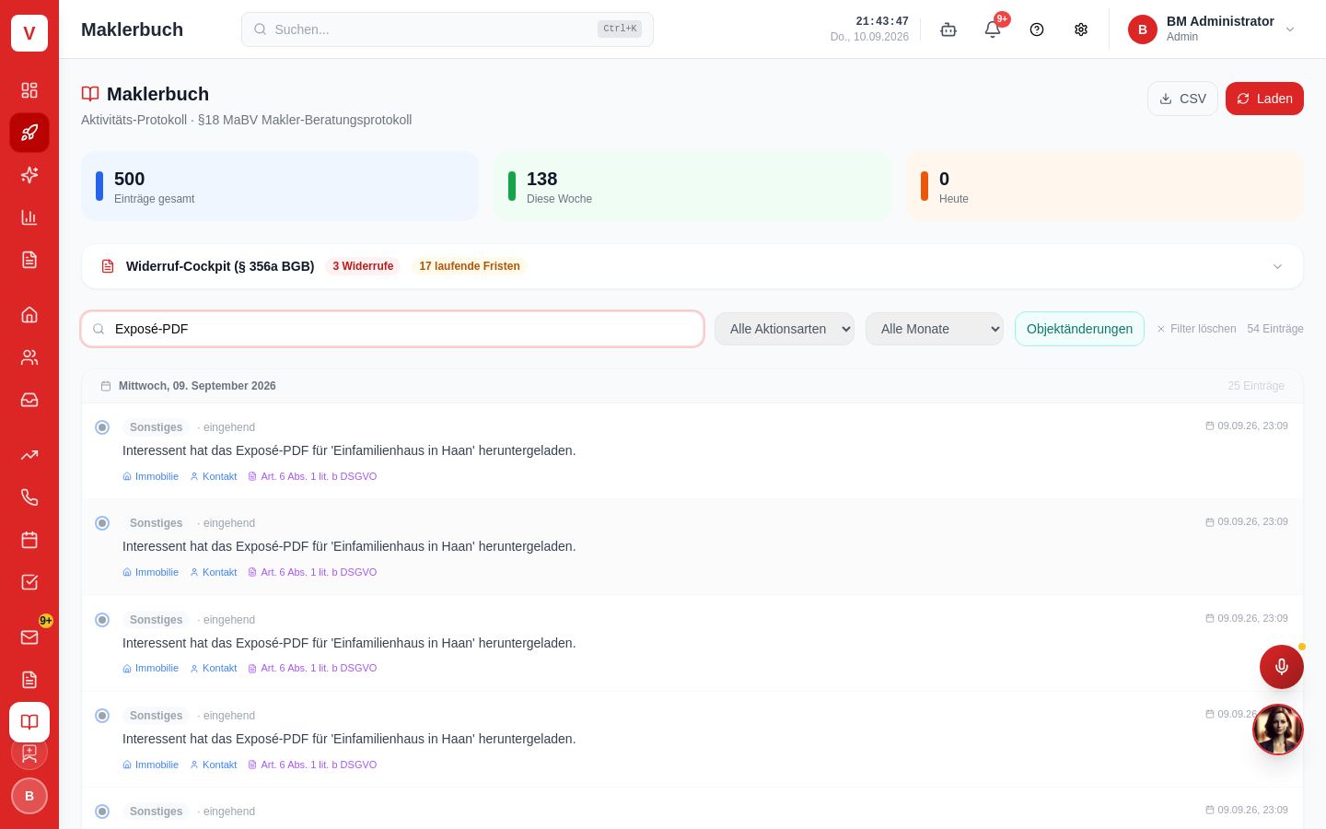Select the highlighted open-book Maklerbuch sidebar icon

[29, 722]
